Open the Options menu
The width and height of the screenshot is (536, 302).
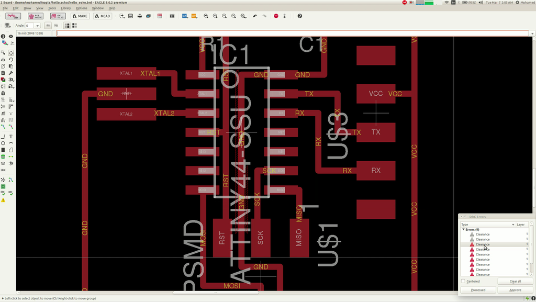pos(81,8)
